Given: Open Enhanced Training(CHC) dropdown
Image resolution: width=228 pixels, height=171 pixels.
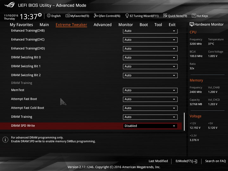Looking at the screenshot, I should point(150,40).
